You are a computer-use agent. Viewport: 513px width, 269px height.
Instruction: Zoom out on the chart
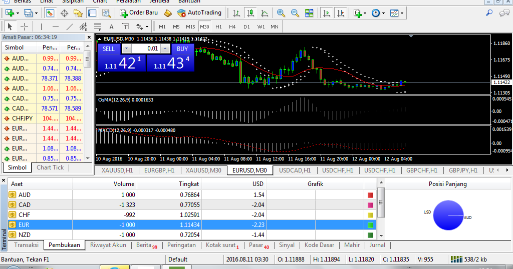pos(295,13)
